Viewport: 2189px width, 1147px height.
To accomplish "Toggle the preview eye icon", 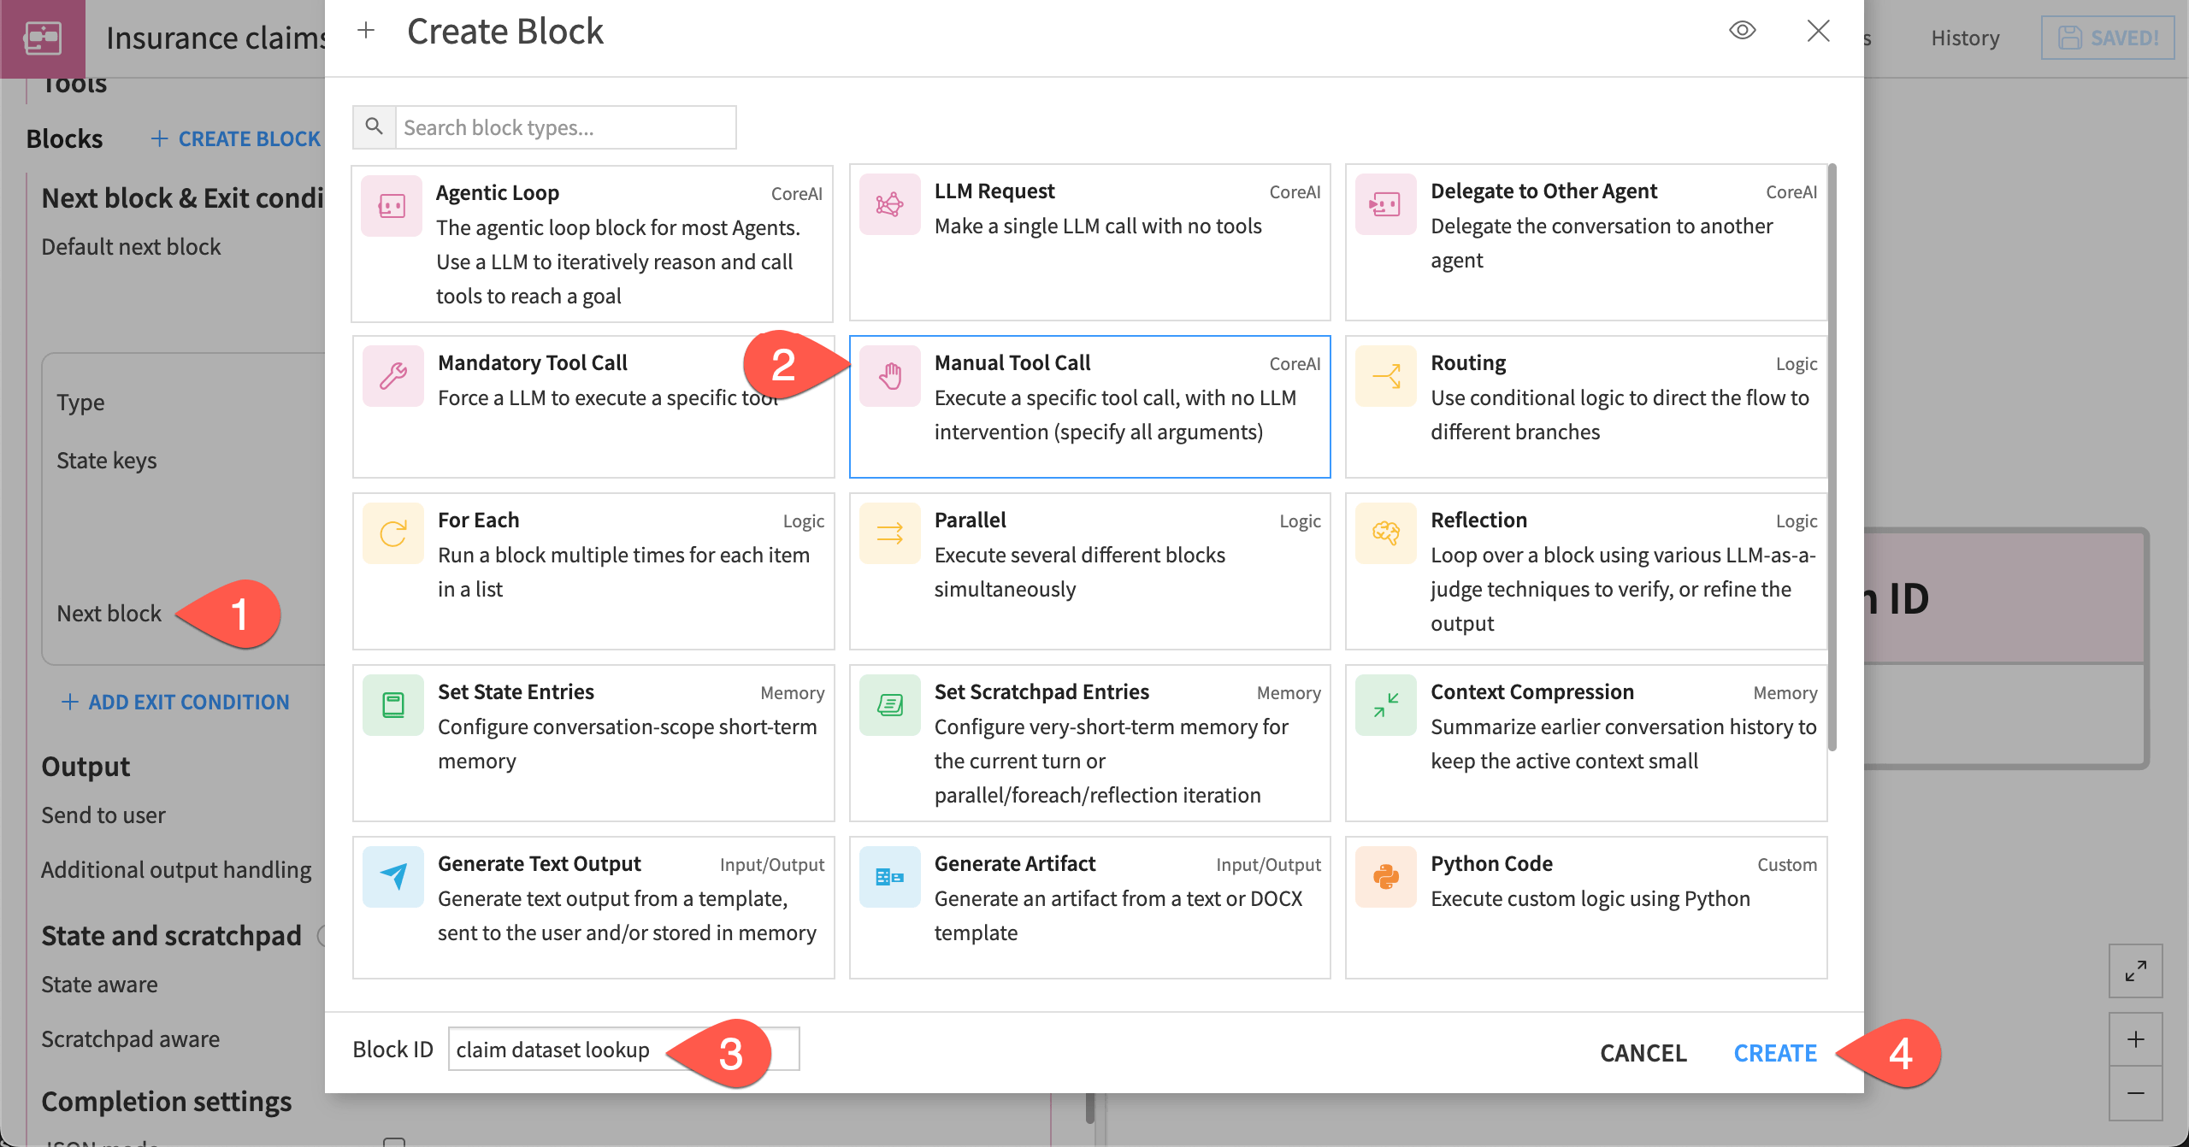I will point(1743,31).
